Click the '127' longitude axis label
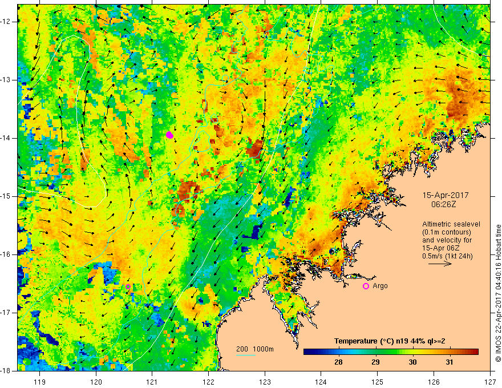Viewport: 502px width, 388px height. pos(490,382)
